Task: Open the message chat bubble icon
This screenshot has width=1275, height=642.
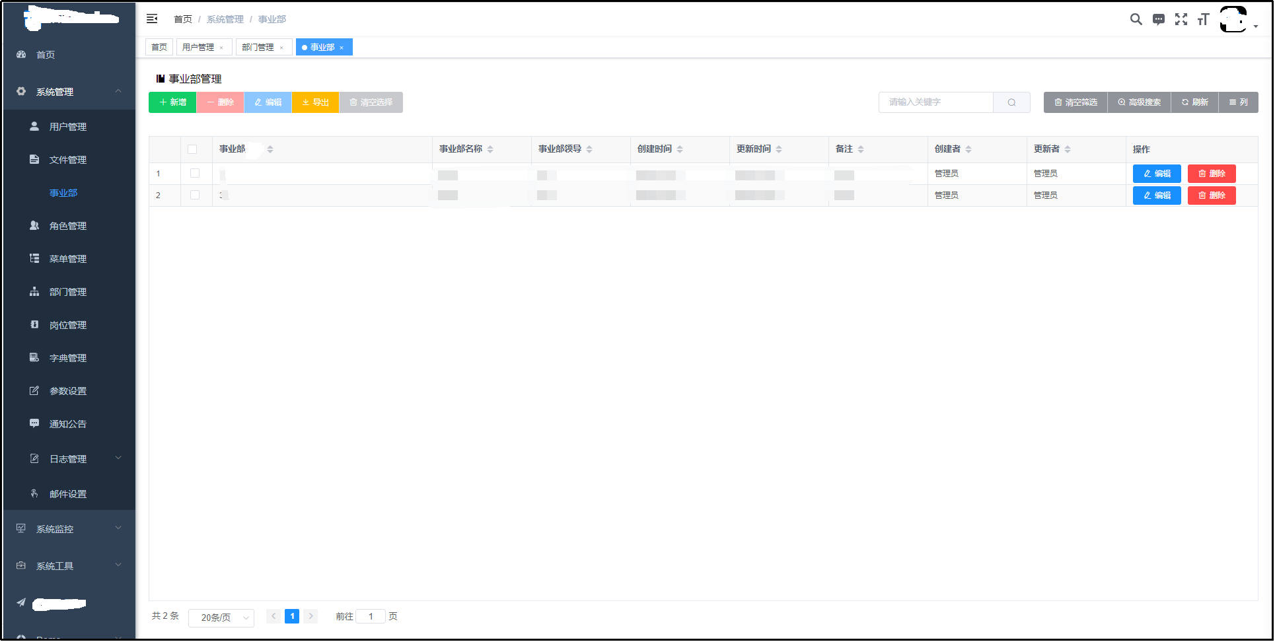Action: tap(1158, 19)
